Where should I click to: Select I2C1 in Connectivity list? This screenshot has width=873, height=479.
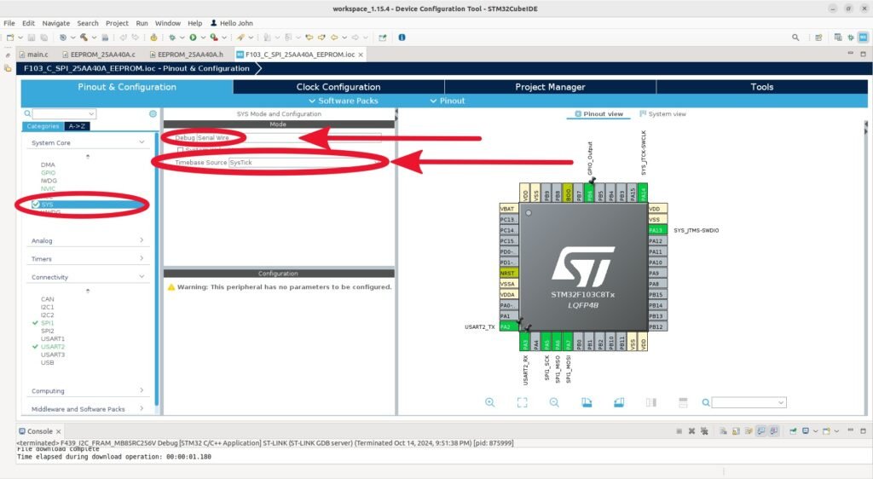[x=48, y=307]
